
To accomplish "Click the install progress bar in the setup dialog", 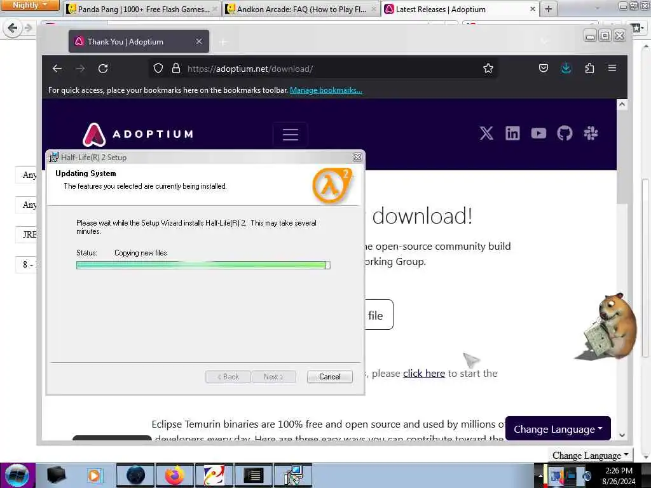I will point(203,265).
